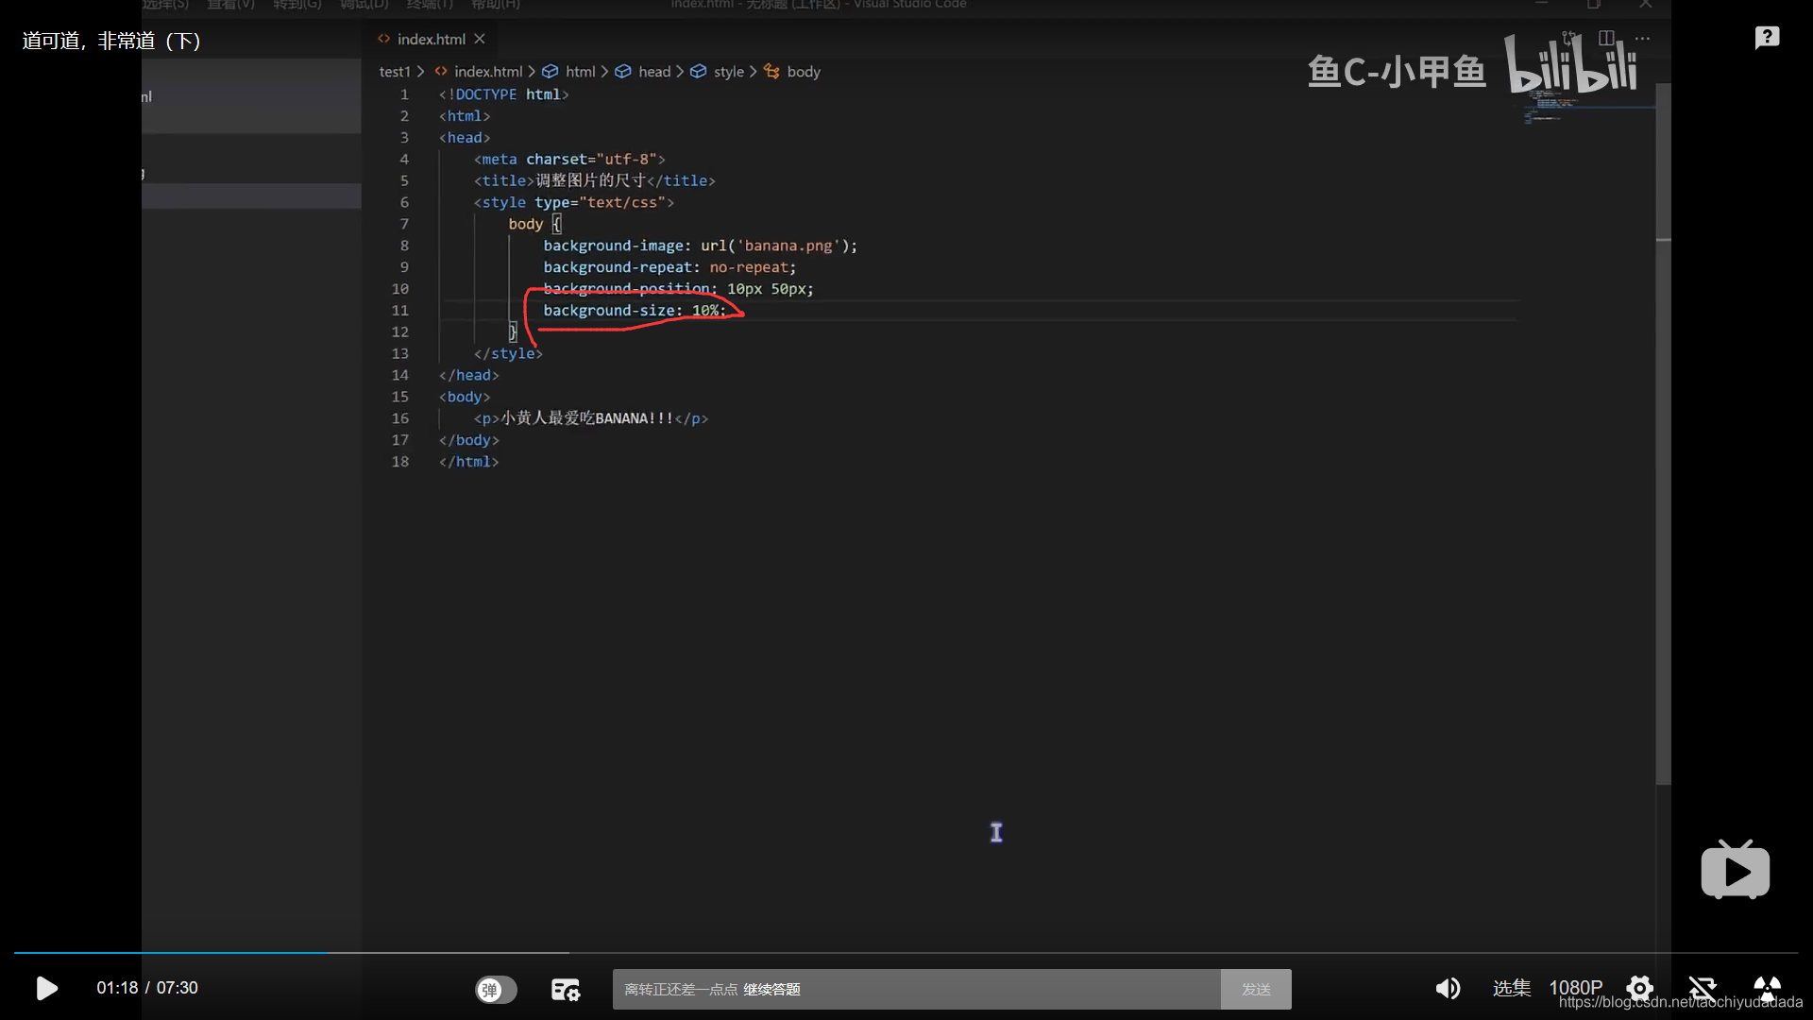Click the bilibili TV play icon
This screenshot has width=1813, height=1020.
1735,870
